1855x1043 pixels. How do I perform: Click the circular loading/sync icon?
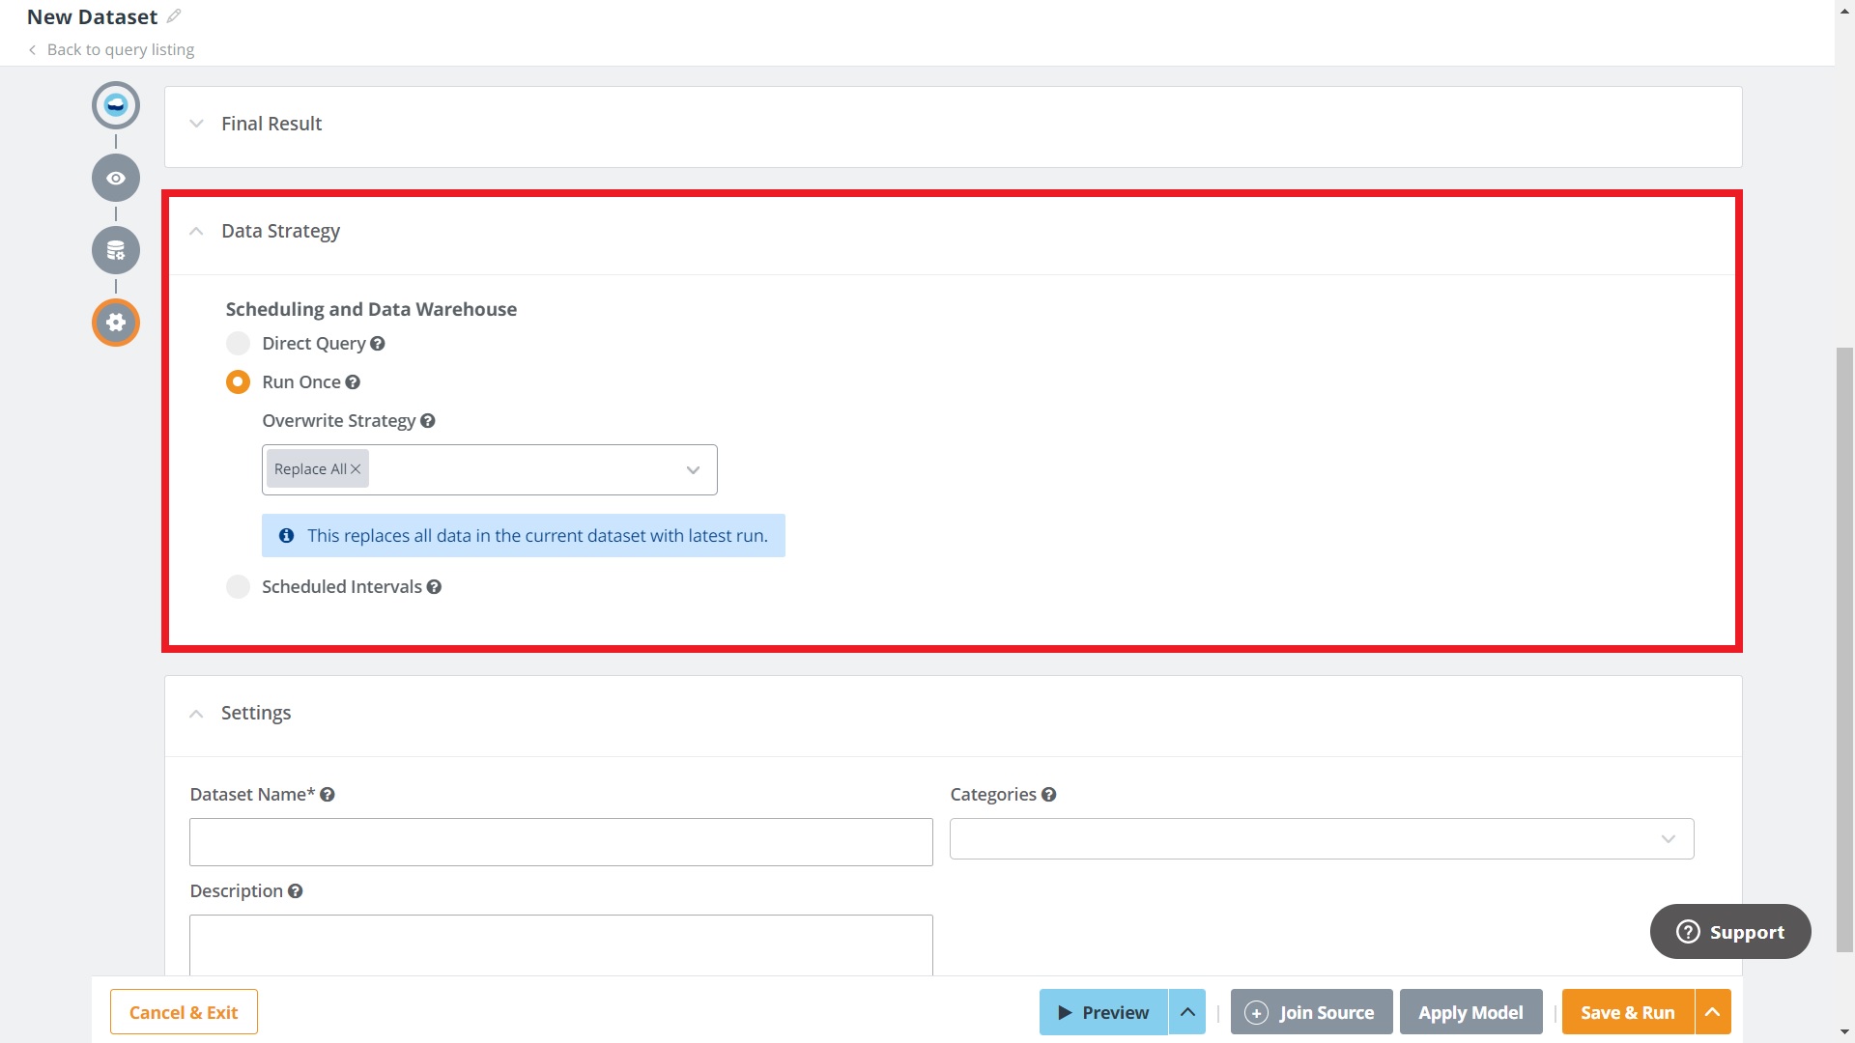(115, 104)
